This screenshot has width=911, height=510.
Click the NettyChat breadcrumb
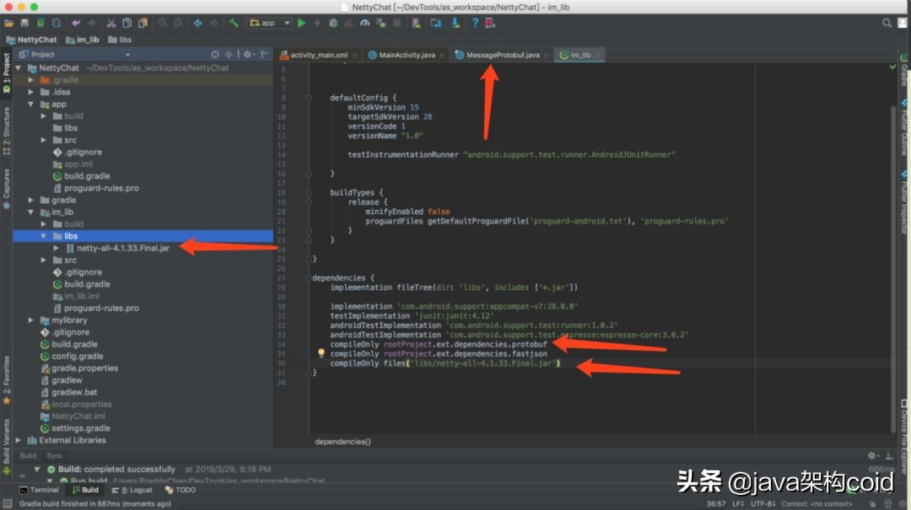(x=31, y=40)
